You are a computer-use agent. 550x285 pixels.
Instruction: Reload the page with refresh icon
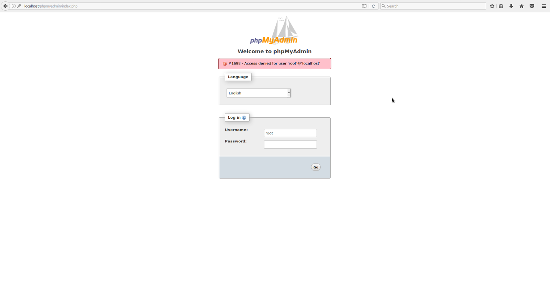(x=373, y=6)
